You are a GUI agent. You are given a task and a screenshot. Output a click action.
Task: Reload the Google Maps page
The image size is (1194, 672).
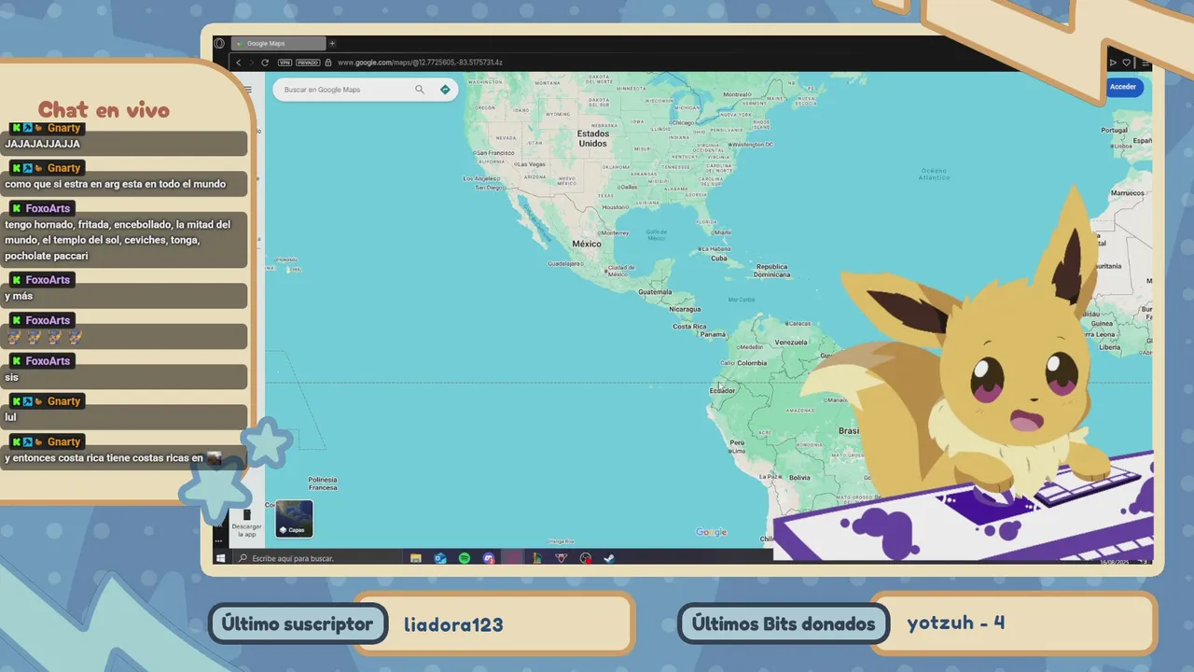coord(265,63)
